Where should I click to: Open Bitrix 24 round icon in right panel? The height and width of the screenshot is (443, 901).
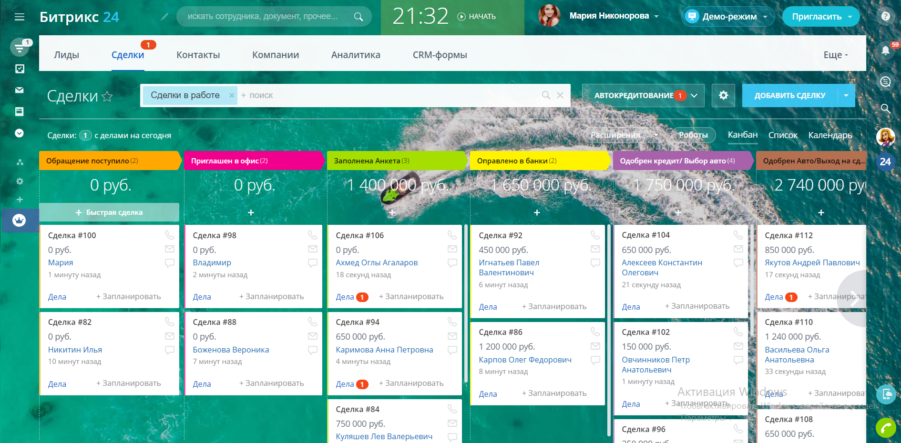(885, 162)
